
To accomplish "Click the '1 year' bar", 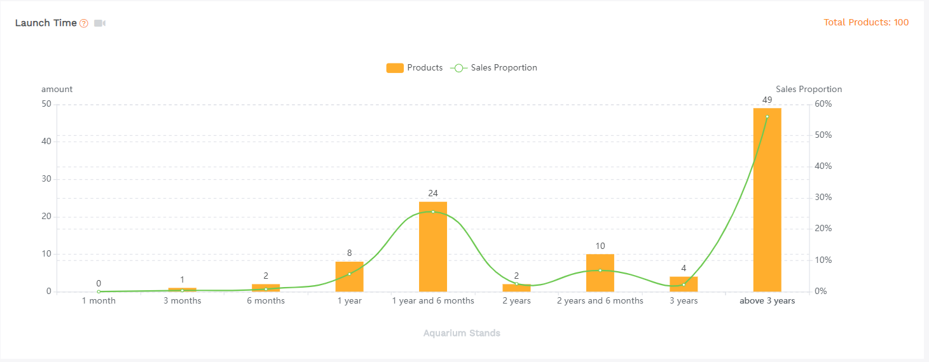I will click(349, 278).
